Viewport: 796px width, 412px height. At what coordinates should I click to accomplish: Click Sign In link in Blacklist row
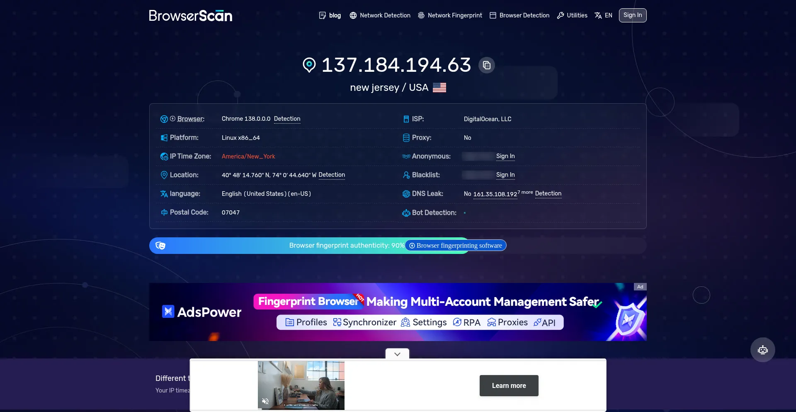click(505, 175)
